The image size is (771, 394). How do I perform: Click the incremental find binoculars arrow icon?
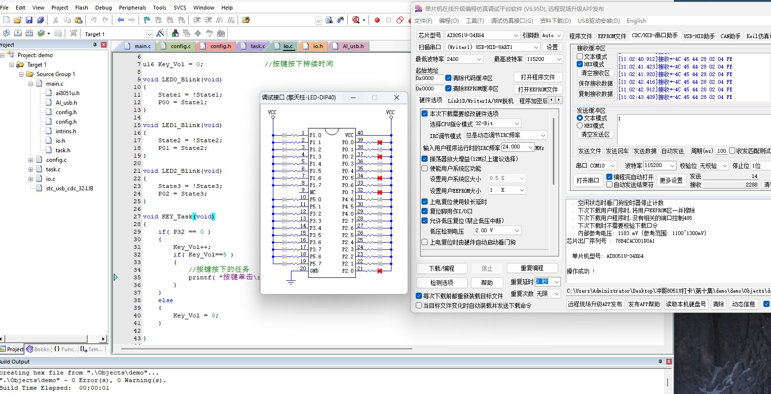tap(340, 20)
